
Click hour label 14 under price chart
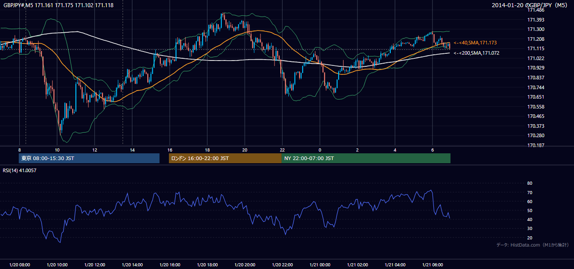132,150
